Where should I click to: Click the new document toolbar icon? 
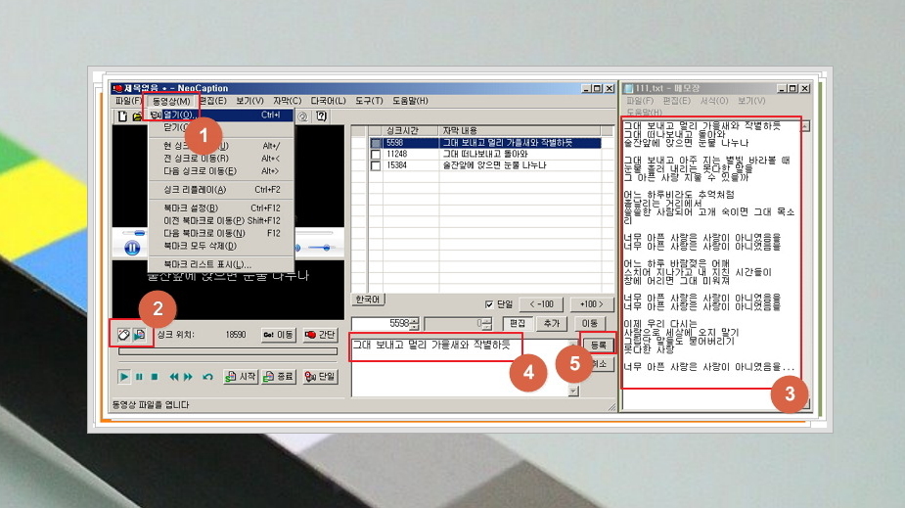122,116
